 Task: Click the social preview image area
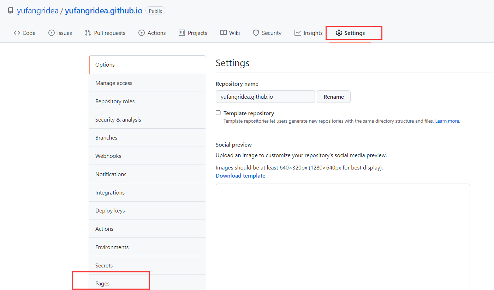tap(343, 237)
